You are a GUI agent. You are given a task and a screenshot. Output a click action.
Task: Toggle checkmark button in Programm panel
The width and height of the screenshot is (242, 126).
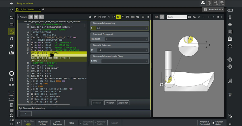(x=41, y=17)
